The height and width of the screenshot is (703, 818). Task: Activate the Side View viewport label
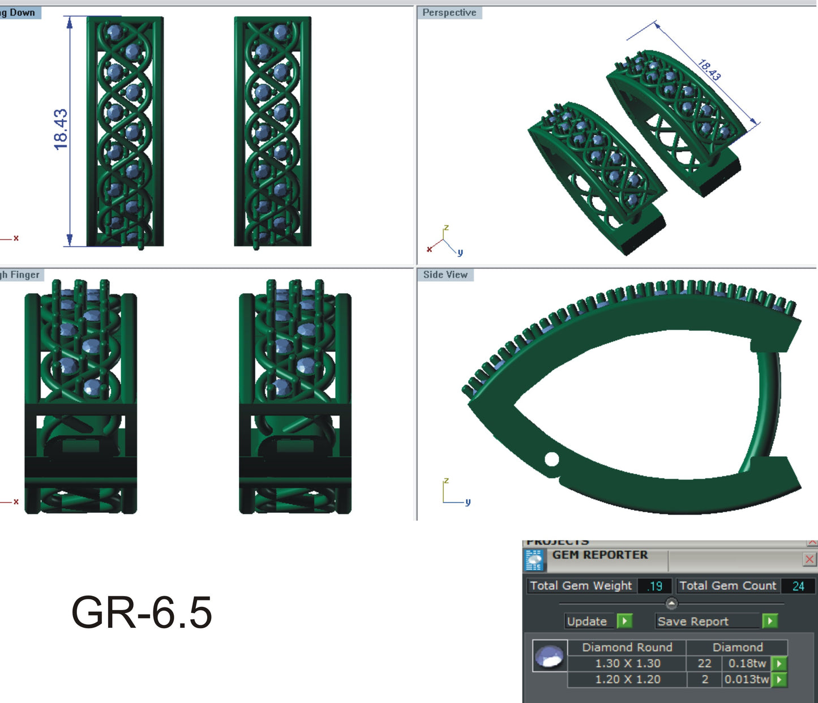pos(446,275)
